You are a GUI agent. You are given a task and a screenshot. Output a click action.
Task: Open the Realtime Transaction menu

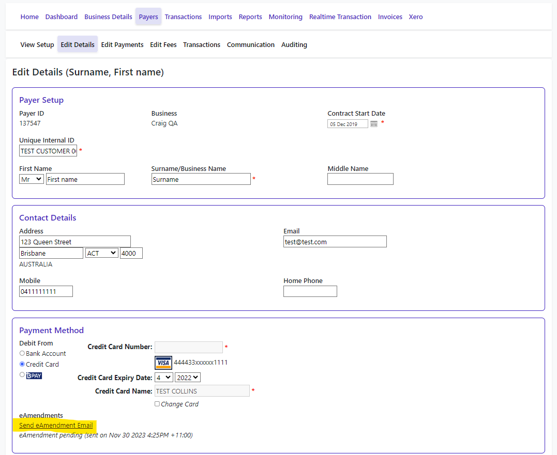pyautogui.click(x=340, y=17)
